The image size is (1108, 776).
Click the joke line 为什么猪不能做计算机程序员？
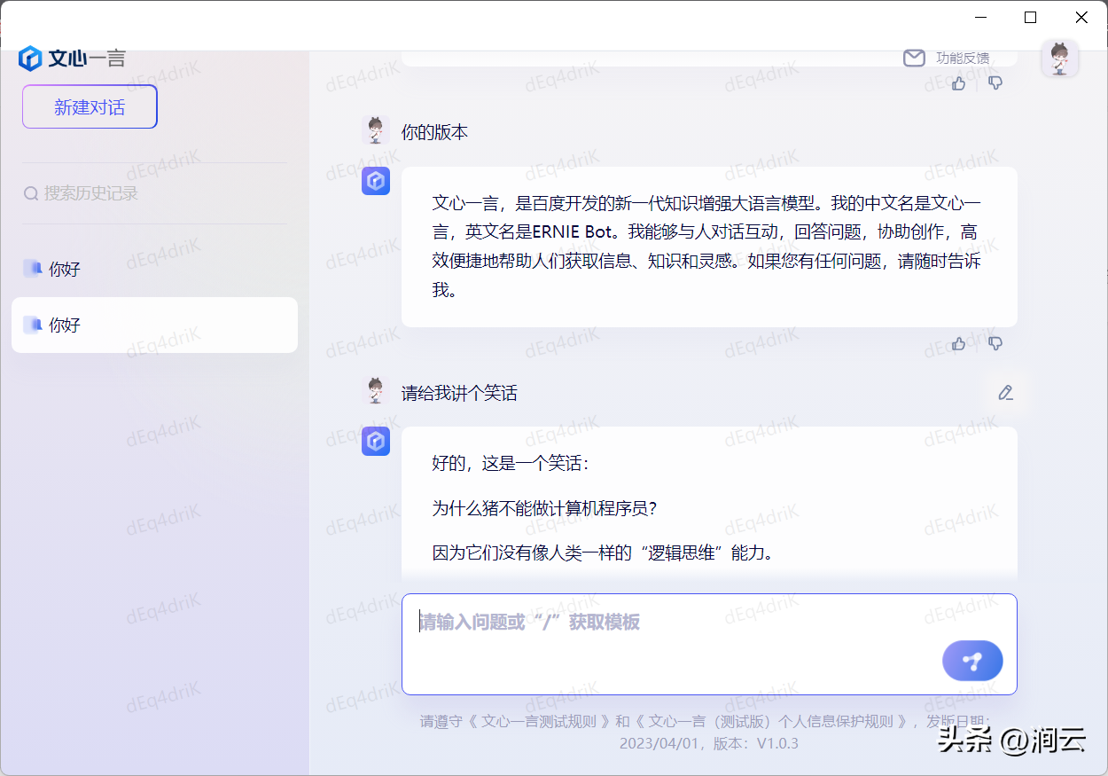tap(544, 508)
